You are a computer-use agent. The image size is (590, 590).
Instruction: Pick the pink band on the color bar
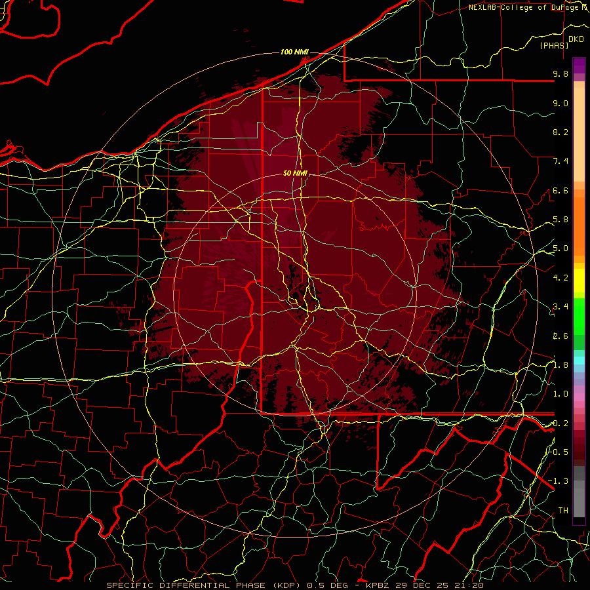(x=579, y=397)
